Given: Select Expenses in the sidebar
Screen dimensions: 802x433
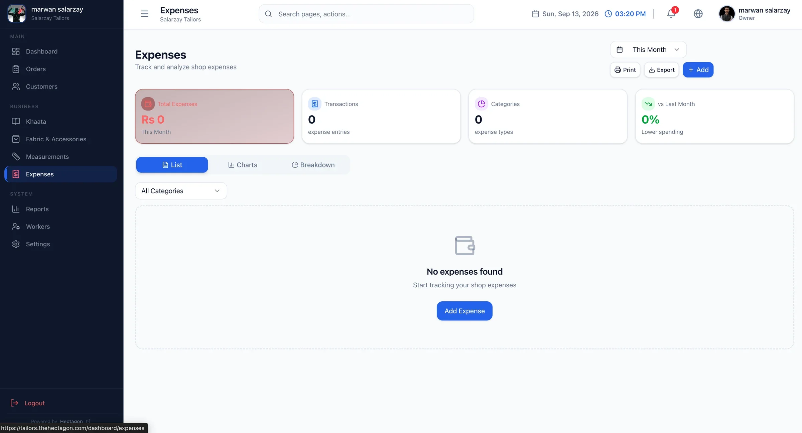Looking at the screenshot, I should point(61,174).
